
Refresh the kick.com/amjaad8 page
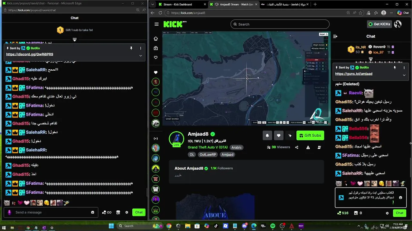(160, 13)
